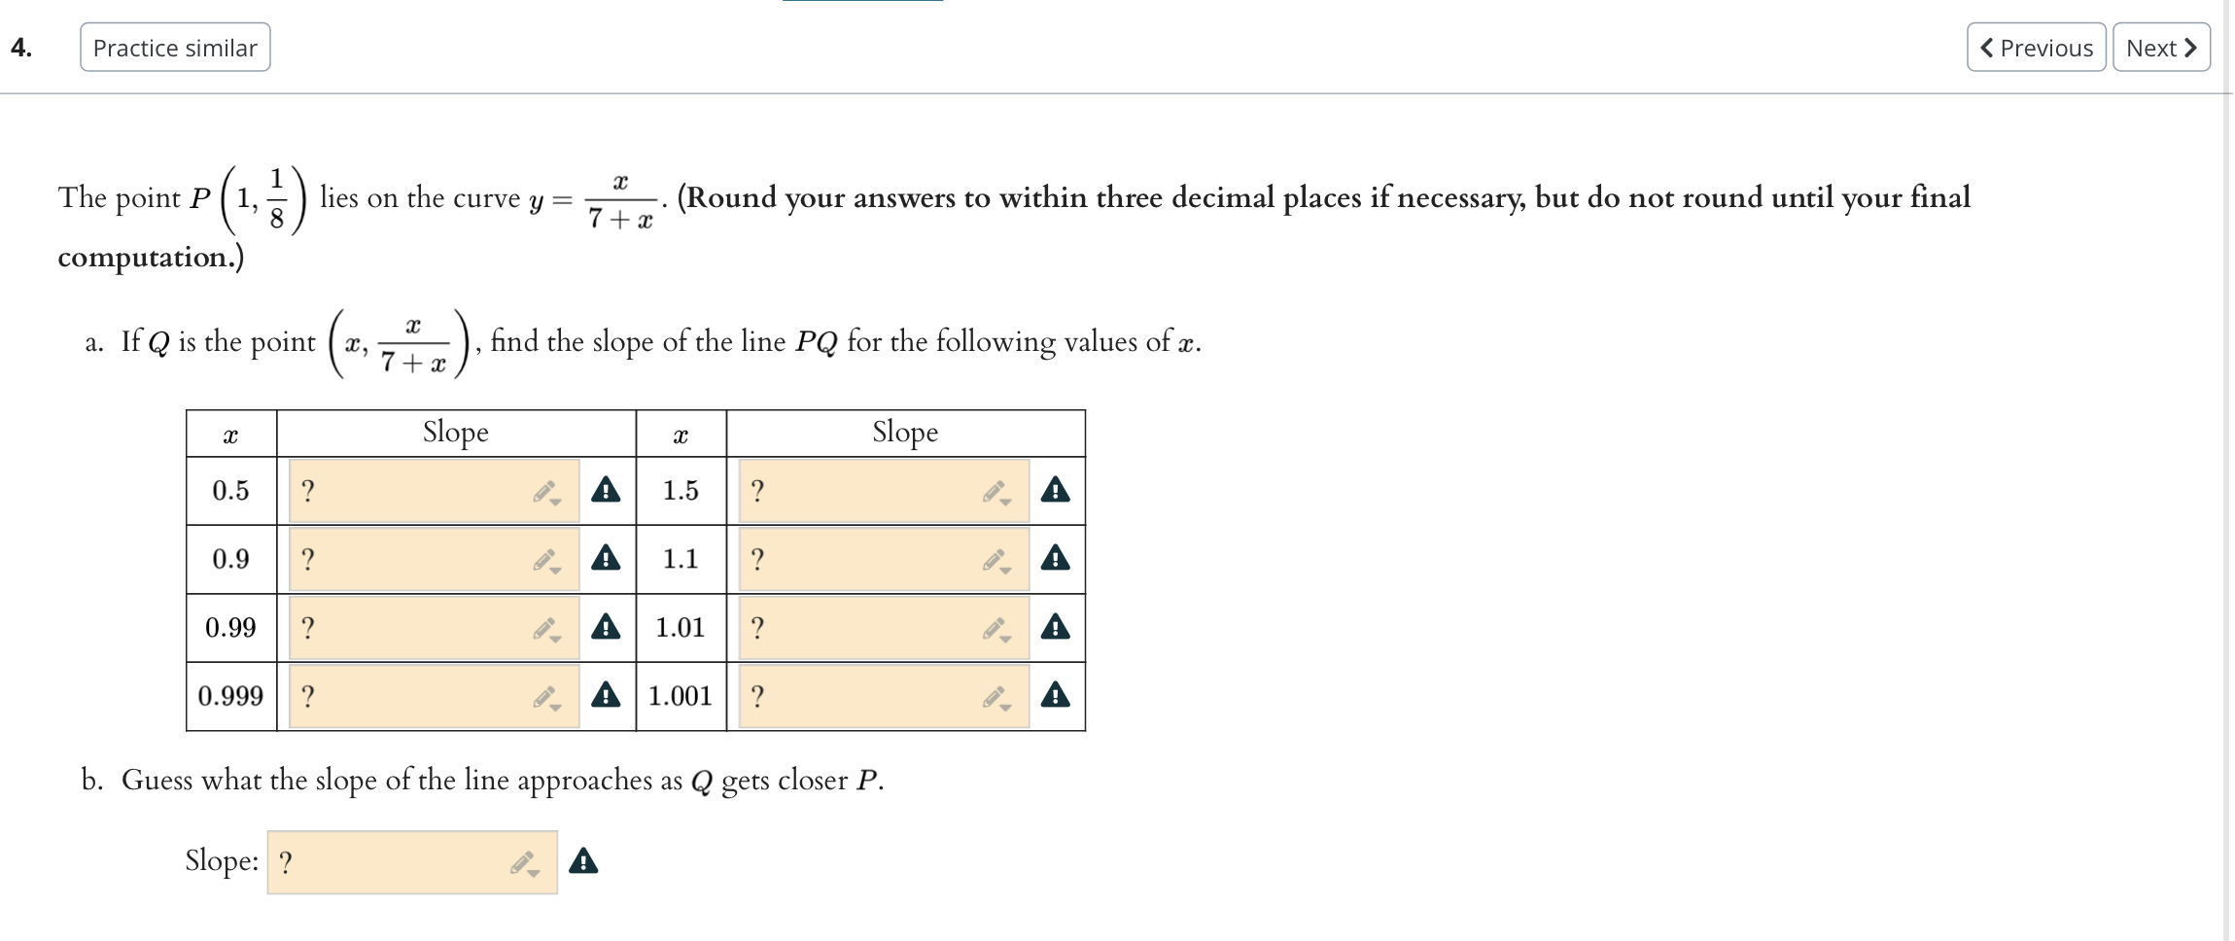
Task: Click the warning triangle beside x=1.5 answer
Action: 1055,491
